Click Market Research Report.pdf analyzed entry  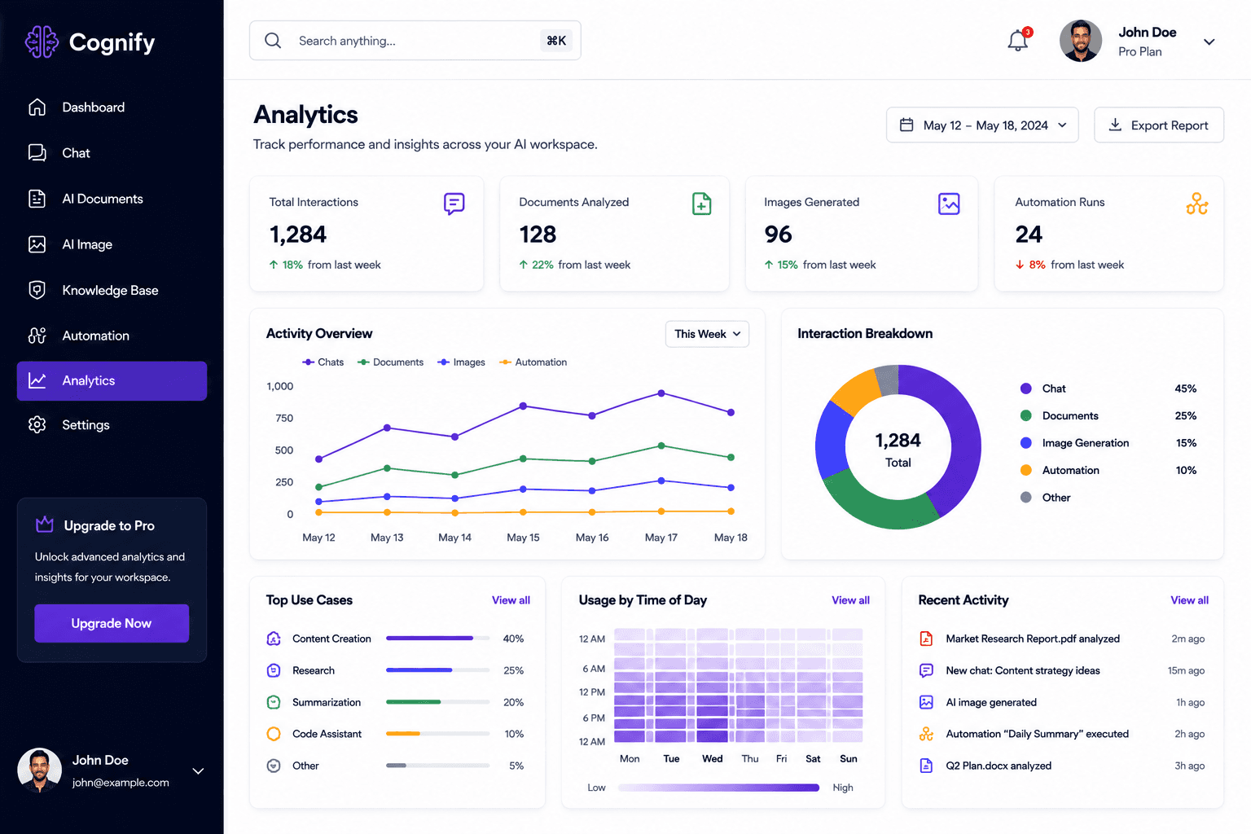tap(1062, 639)
